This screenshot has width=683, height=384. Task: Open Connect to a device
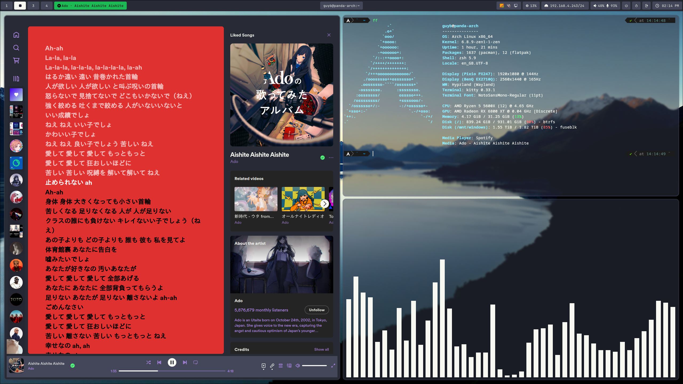pos(289,366)
